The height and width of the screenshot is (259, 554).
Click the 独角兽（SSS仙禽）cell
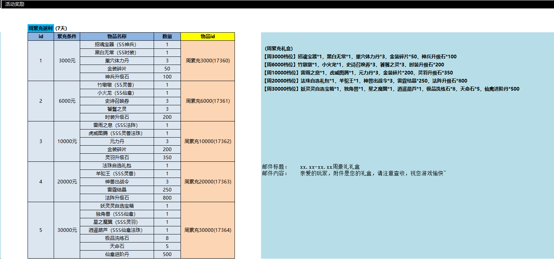pyautogui.click(x=117, y=214)
